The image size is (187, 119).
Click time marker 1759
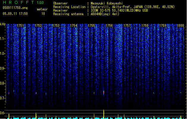[x=163, y=26]
